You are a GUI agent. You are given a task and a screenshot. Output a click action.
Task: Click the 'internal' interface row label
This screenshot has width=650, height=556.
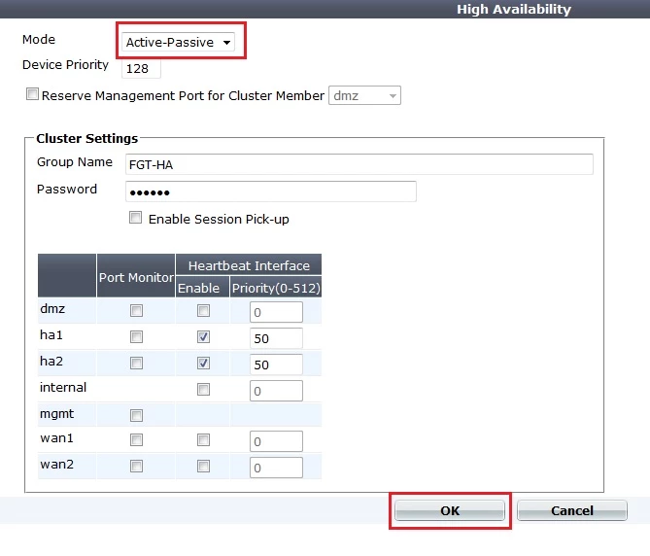pos(63,387)
